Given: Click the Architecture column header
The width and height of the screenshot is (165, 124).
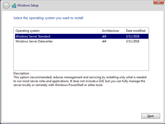Looking at the screenshot, I should point(110,31).
